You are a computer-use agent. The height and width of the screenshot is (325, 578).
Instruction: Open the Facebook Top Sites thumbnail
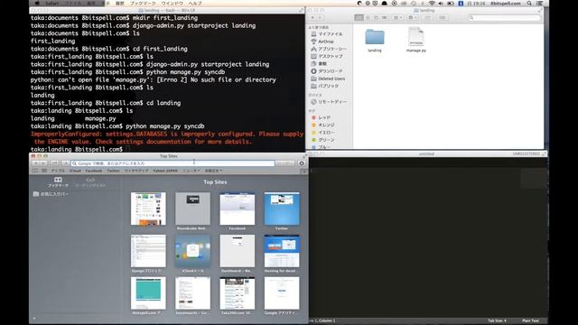pos(237,209)
